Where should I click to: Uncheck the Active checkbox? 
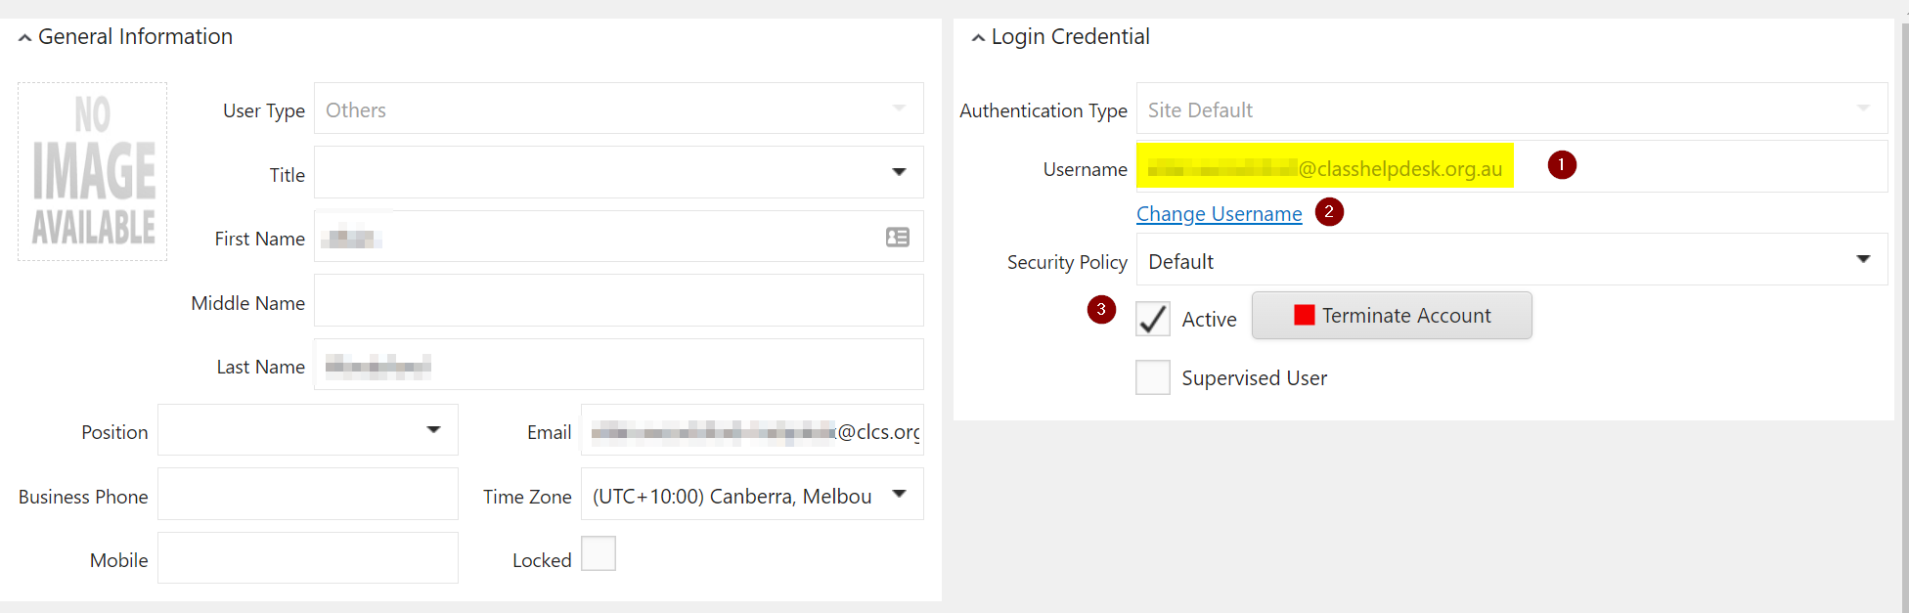[1152, 319]
